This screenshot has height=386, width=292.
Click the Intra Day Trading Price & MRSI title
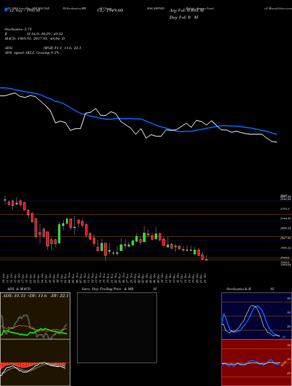click(119, 289)
